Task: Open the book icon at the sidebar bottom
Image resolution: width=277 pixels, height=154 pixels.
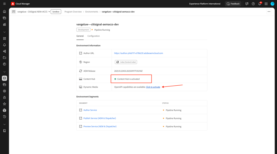Action: pyautogui.click(x=4, y=131)
